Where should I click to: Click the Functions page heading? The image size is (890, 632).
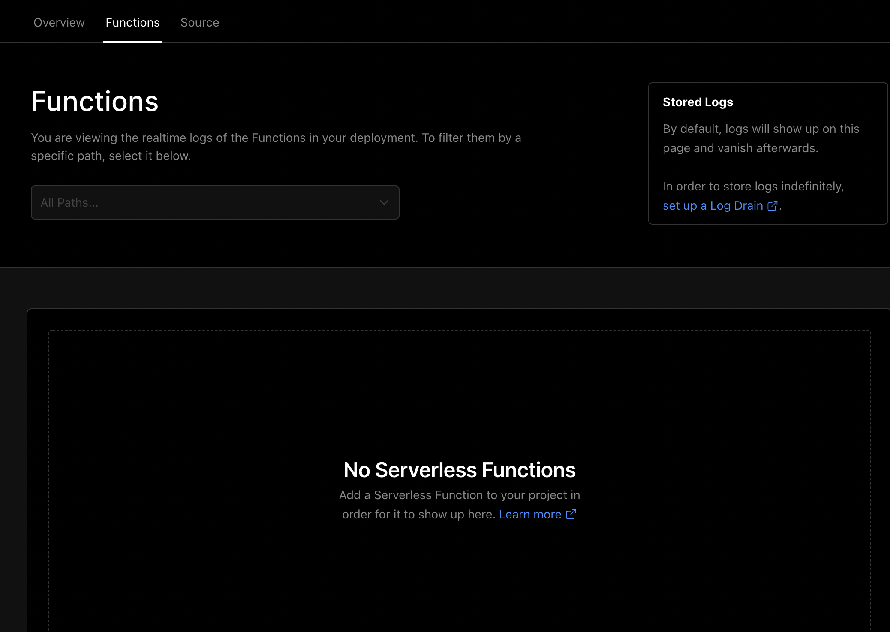[95, 102]
